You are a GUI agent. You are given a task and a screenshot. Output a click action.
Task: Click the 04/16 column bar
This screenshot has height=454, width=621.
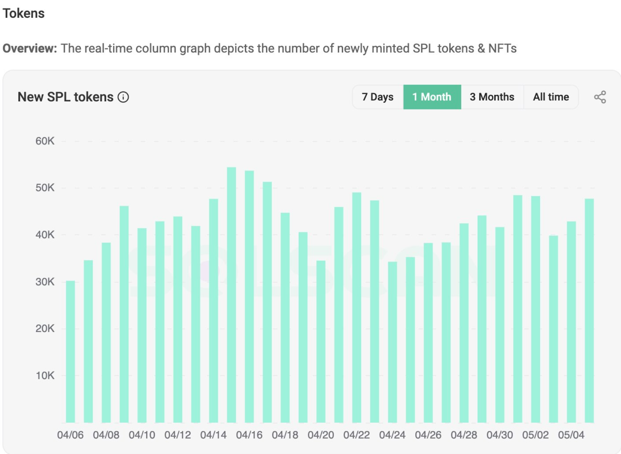[x=249, y=297]
